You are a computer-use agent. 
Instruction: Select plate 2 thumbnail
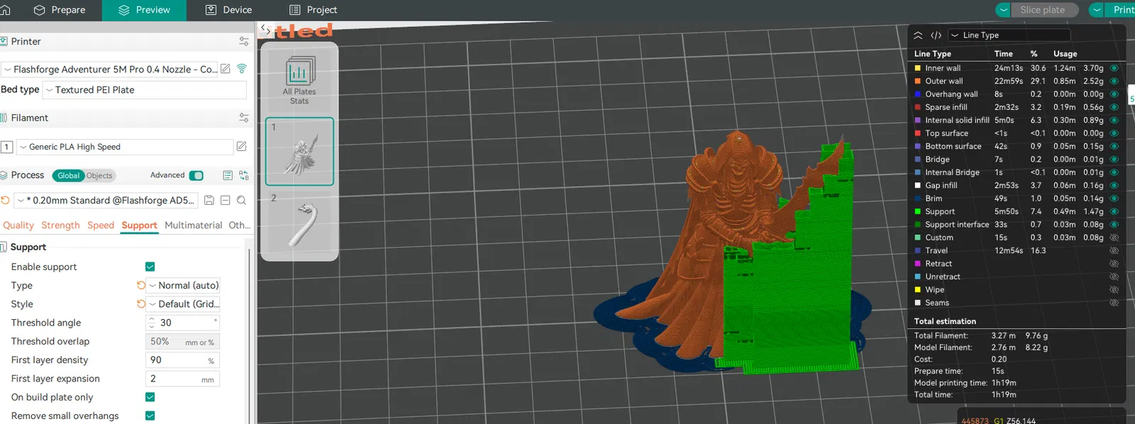(299, 223)
